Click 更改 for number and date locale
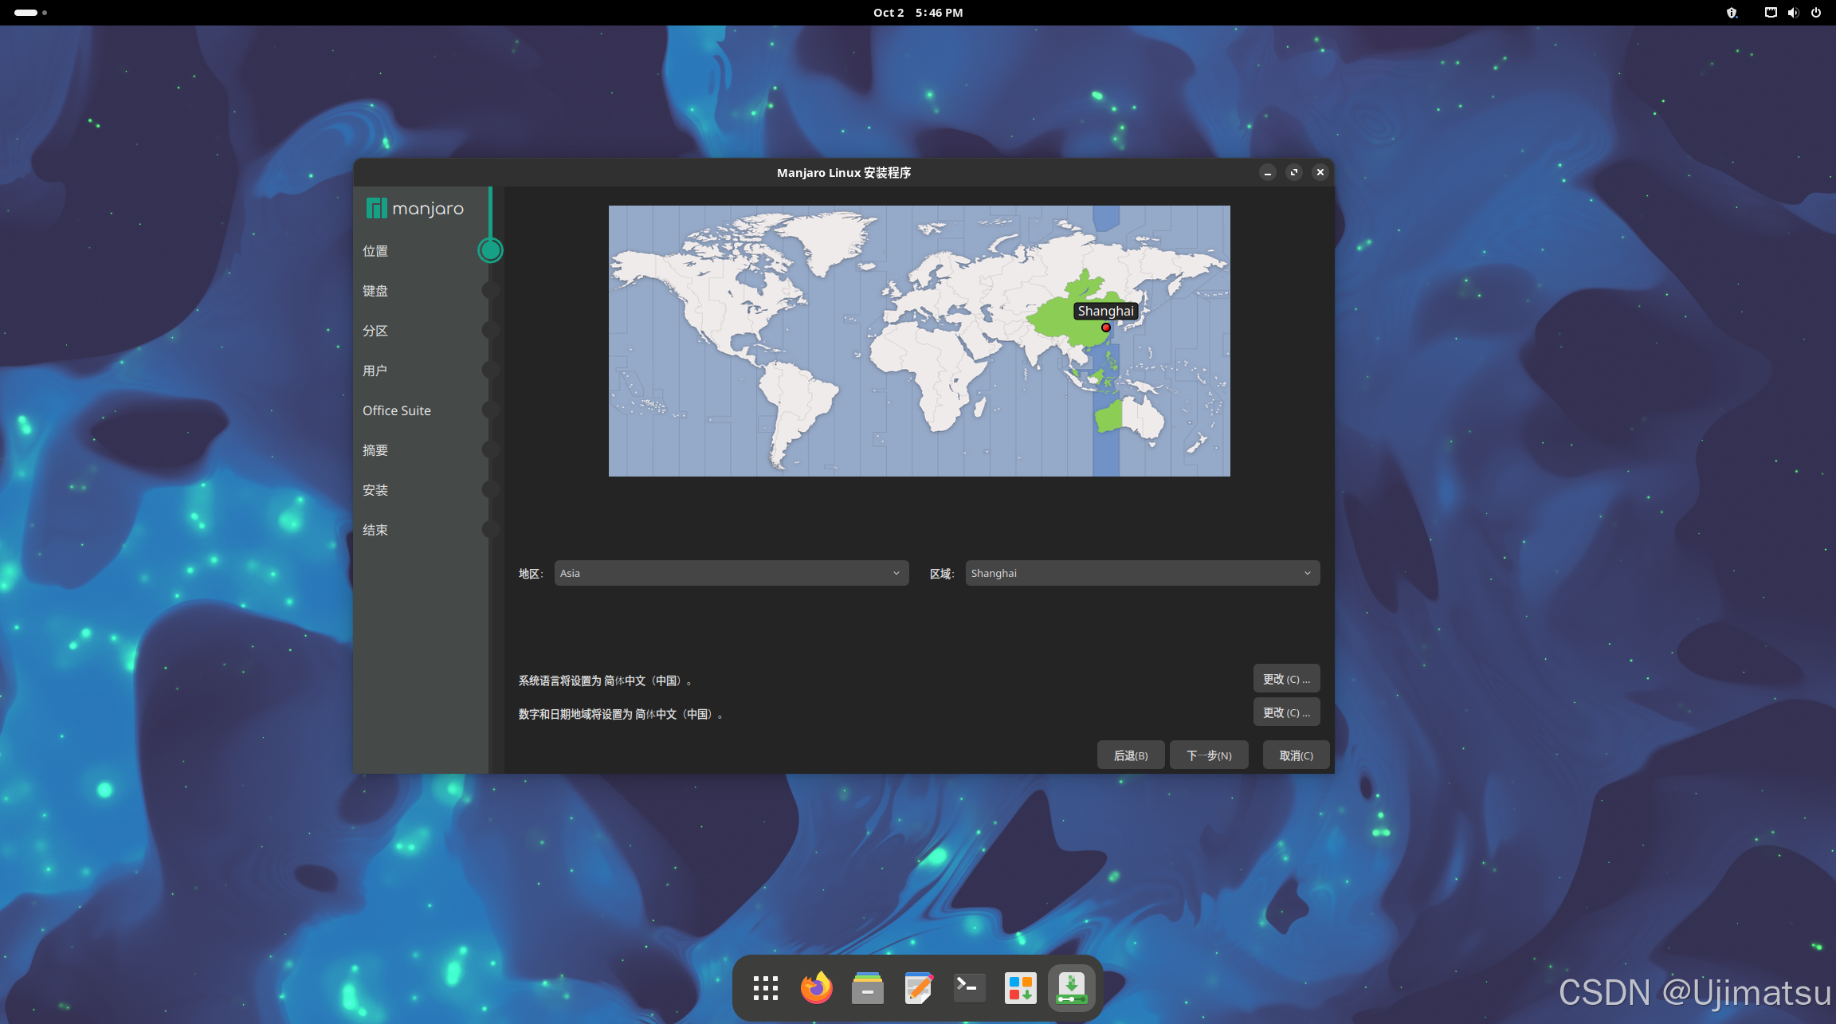Image resolution: width=1836 pixels, height=1024 pixels. (x=1285, y=712)
